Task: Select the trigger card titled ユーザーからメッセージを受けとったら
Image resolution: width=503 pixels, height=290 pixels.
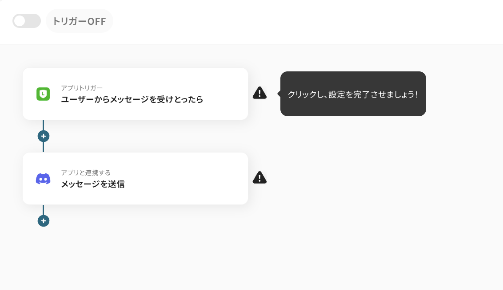Action: pyautogui.click(x=135, y=94)
